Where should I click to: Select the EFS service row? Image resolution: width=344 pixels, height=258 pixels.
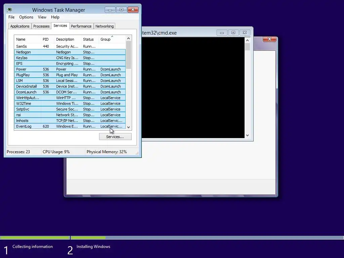pos(70,63)
